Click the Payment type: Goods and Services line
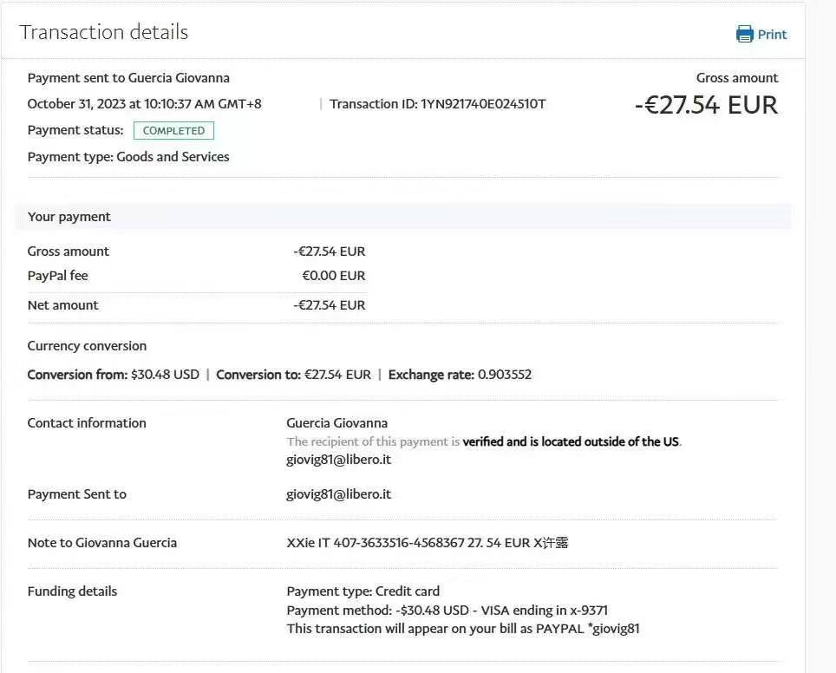 pyautogui.click(x=128, y=157)
